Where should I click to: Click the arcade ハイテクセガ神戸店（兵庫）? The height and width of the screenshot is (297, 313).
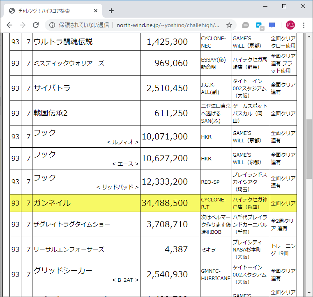point(250,203)
